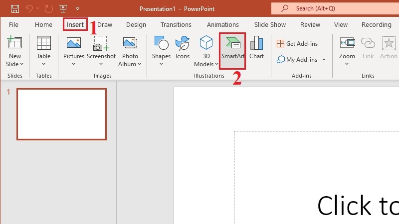This screenshot has height=224, width=399.
Task: Click the Redo icon
Action: pos(48,8)
